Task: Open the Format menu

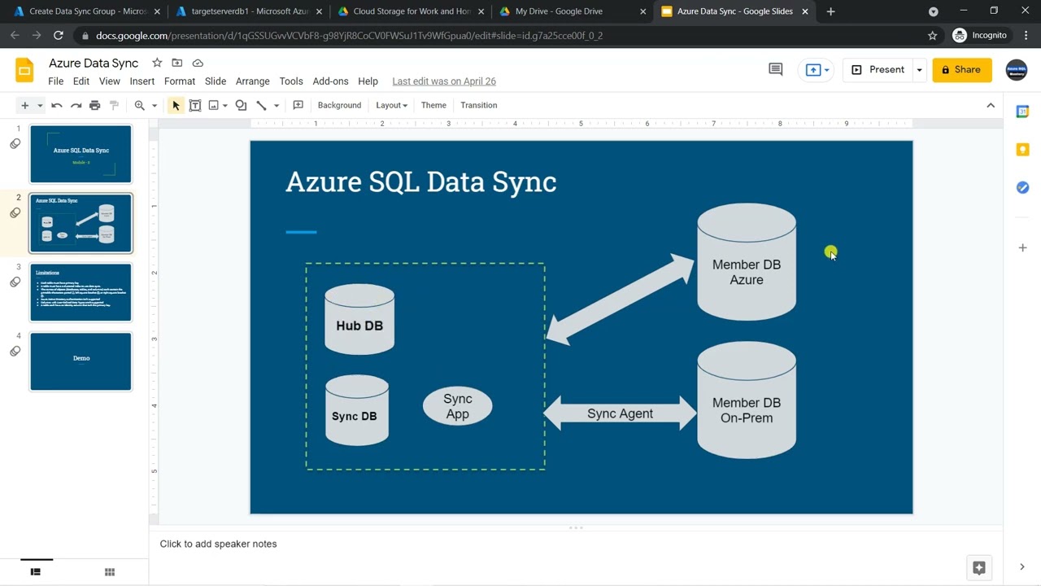Action: click(x=180, y=81)
